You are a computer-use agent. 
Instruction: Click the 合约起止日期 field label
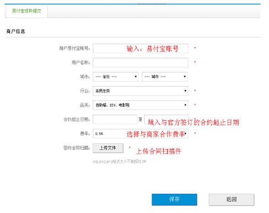tap(77, 119)
